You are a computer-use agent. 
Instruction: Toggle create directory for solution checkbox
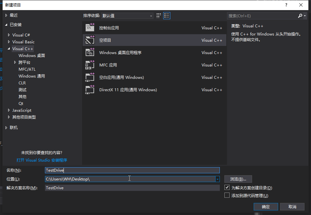coord(227,187)
